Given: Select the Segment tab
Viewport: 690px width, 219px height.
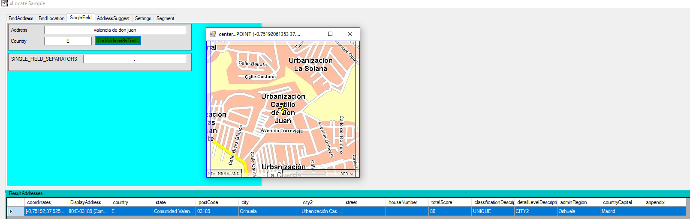Looking at the screenshot, I should [x=165, y=18].
